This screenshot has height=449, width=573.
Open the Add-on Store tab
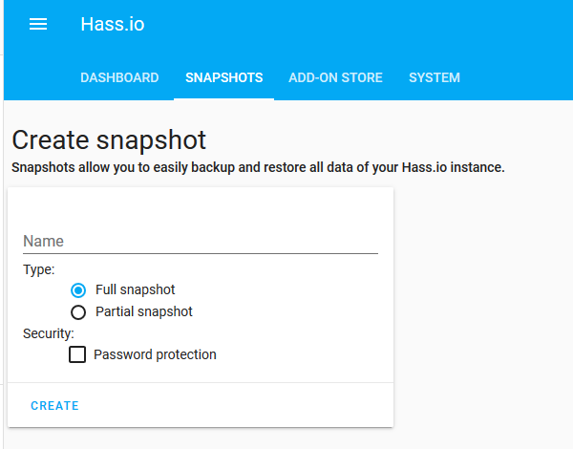point(335,77)
